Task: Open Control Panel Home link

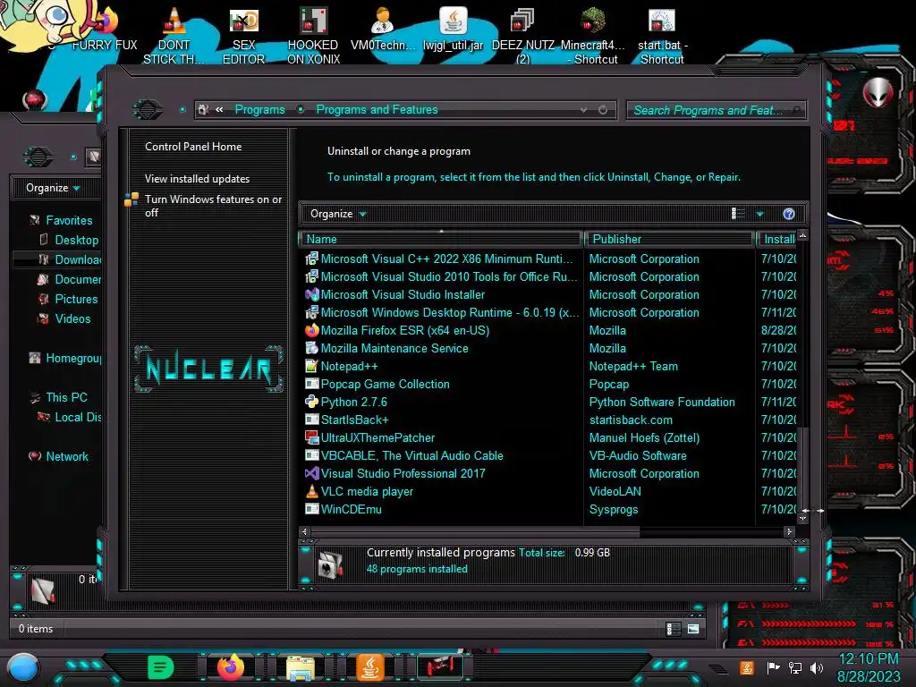Action: tap(193, 147)
